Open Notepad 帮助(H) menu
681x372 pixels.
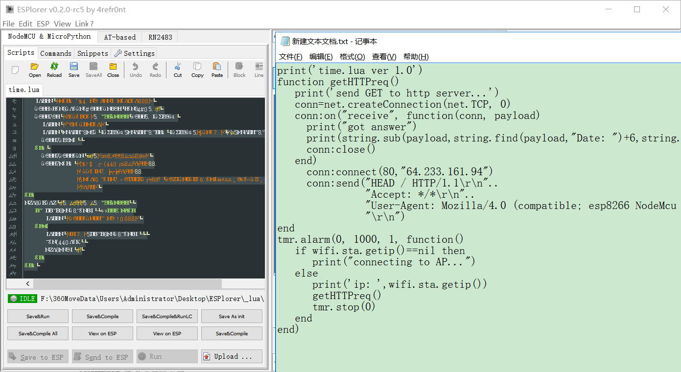(x=416, y=57)
